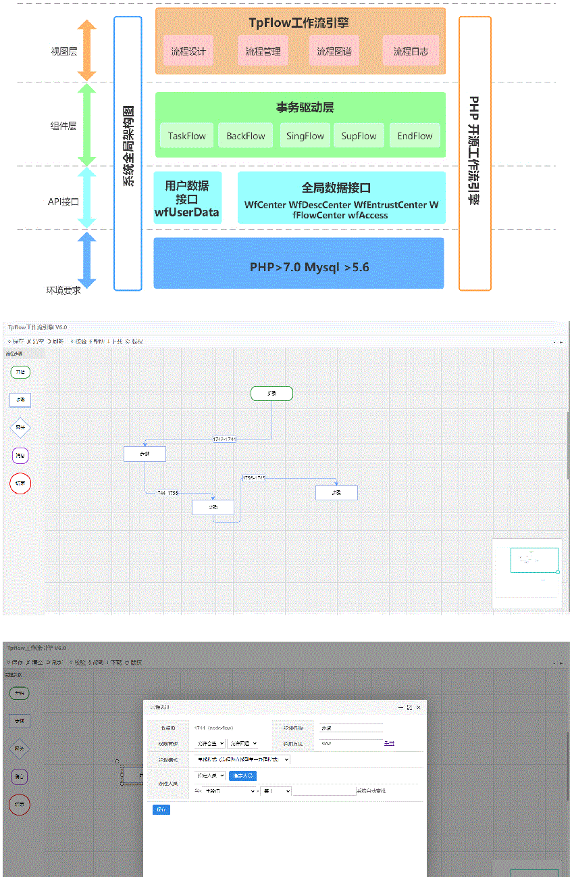Viewport: 572px width, 877px height.
Task: Expand the 允许回退 dropdown in the dialog
Action: pyautogui.click(x=242, y=743)
